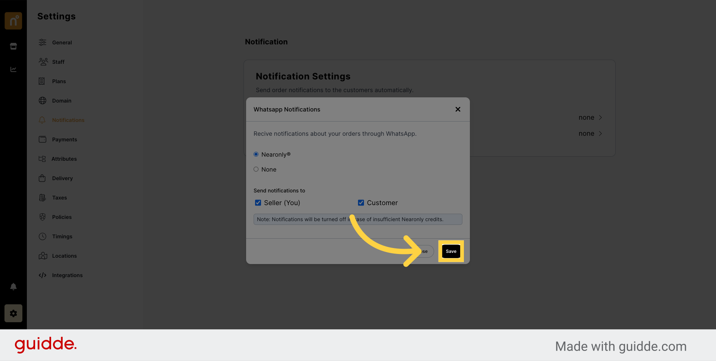716x361 pixels.
Task: Open the analytics chart icon
Action: pyautogui.click(x=13, y=69)
